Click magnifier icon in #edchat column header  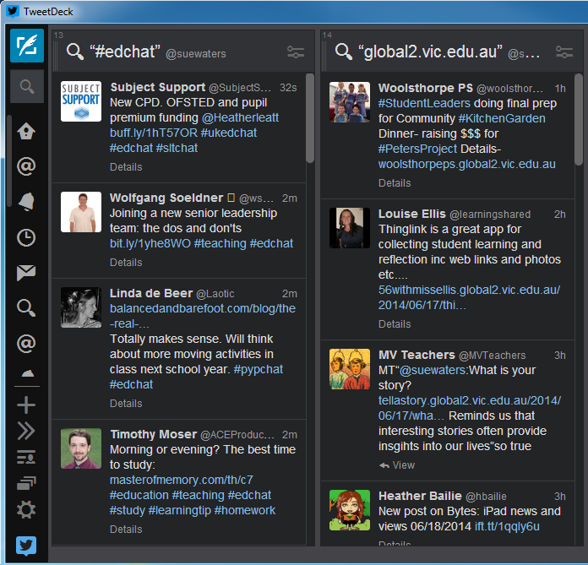tap(75, 52)
